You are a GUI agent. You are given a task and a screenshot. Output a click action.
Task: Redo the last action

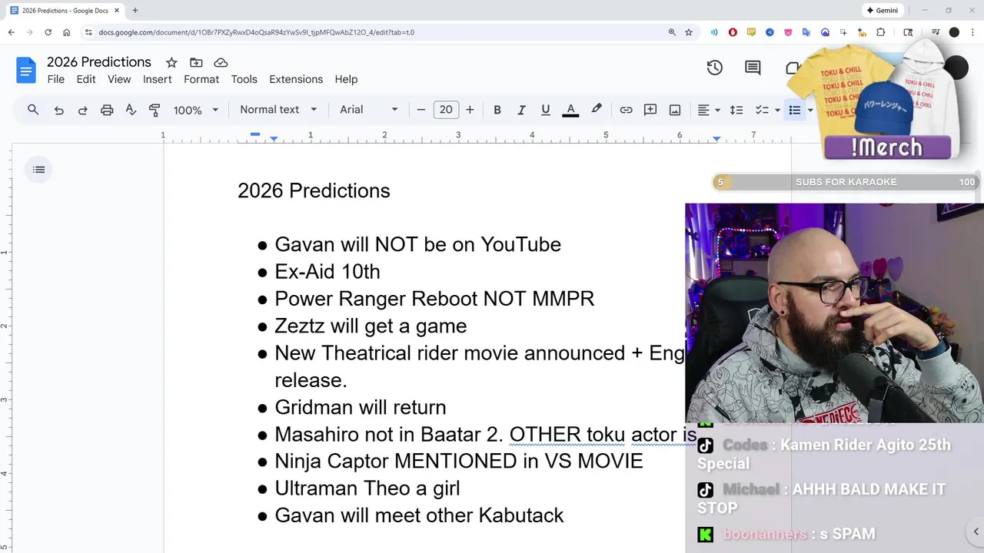click(x=82, y=110)
